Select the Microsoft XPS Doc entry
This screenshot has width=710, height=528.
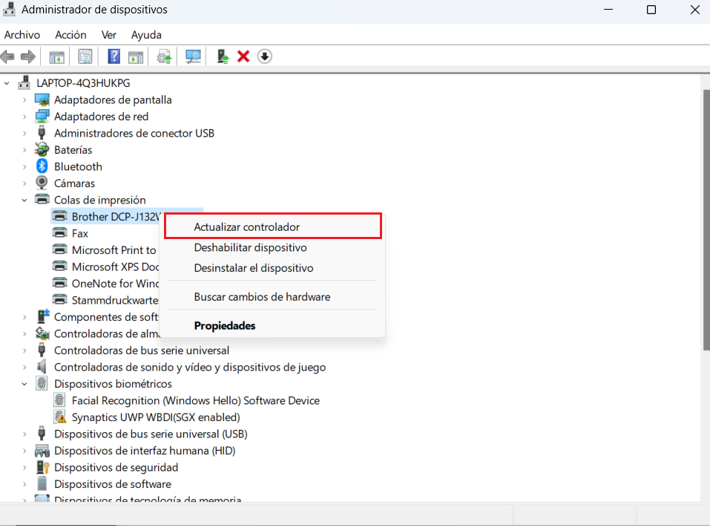click(115, 267)
